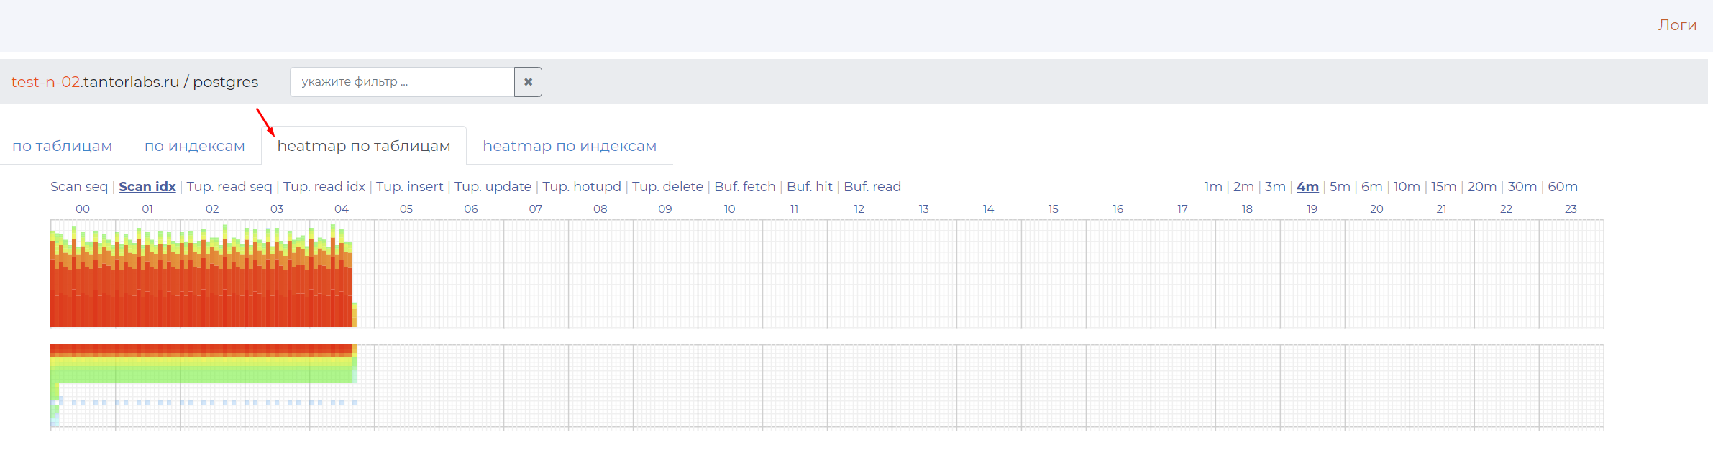Change the interval to 10m
Screen dimensions: 1713x450
click(1406, 187)
